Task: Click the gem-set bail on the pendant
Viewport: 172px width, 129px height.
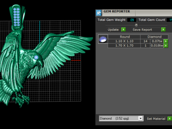Action: (17, 17)
